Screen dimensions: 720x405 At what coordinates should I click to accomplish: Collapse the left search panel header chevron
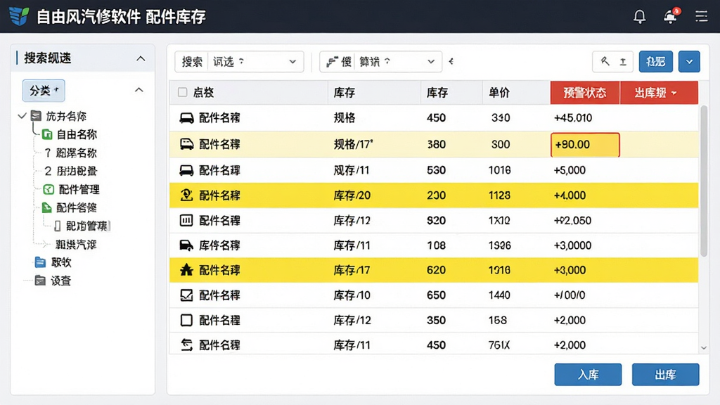[141, 58]
